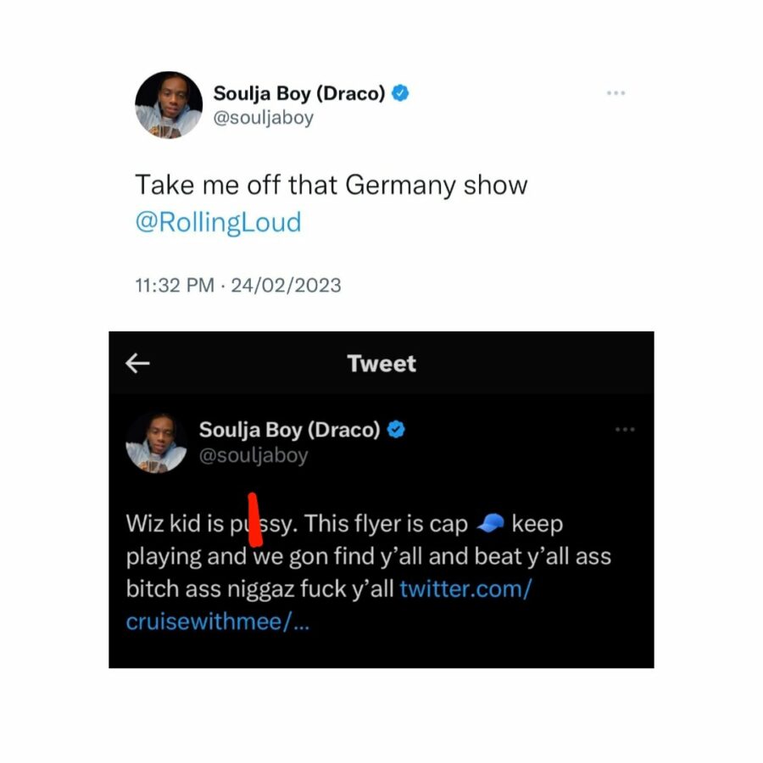
Task: Click the Tweet header title
Action: coord(381,364)
